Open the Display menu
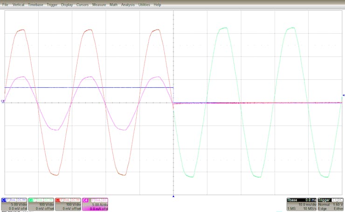This screenshot has width=345, height=212. click(x=67, y=5)
